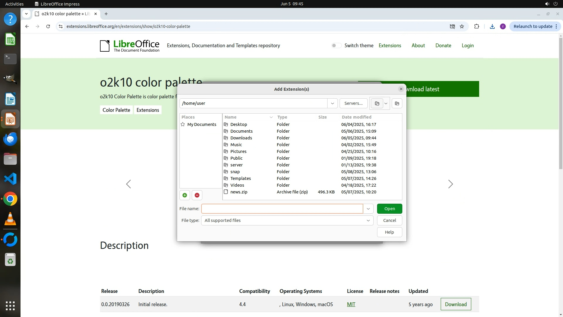Select the news.zip file entry
Screen dimensions: 563x317
239,192
